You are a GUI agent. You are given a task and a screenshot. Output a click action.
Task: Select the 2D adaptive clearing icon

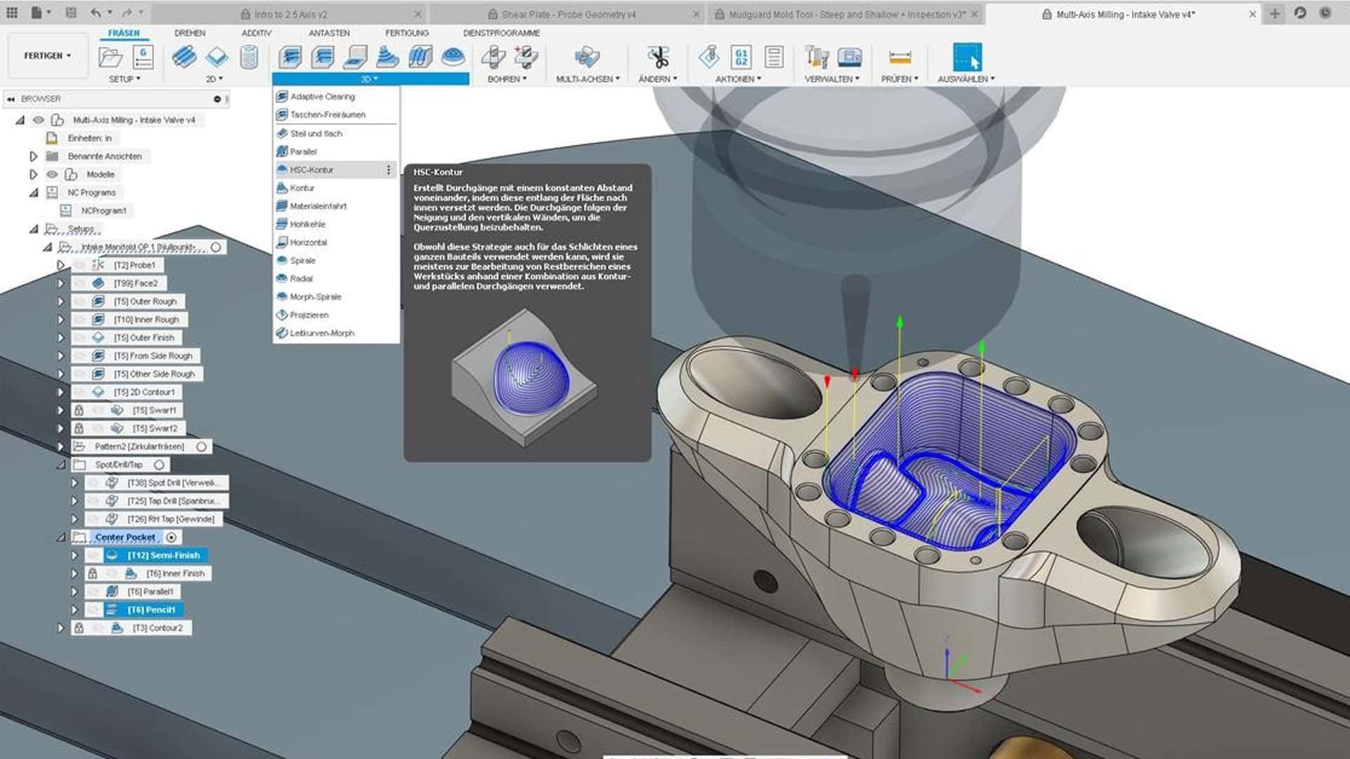(184, 57)
